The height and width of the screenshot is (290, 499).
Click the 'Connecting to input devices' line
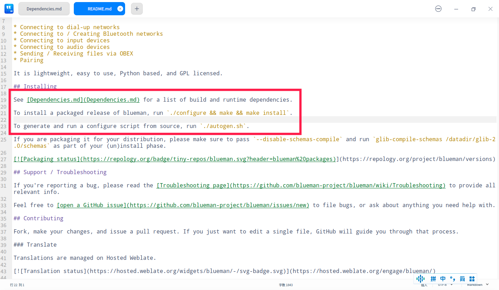(62, 40)
